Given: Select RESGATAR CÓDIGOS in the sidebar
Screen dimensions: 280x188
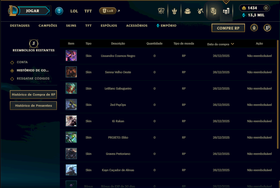Looking at the screenshot, I should click(x=33, y=79).
